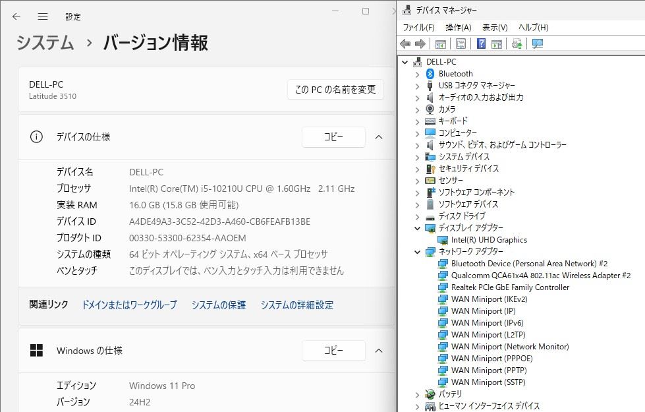Click the back arrow in Settings window
The width and height of the screenshot is (645, 412).
point(16,16)
